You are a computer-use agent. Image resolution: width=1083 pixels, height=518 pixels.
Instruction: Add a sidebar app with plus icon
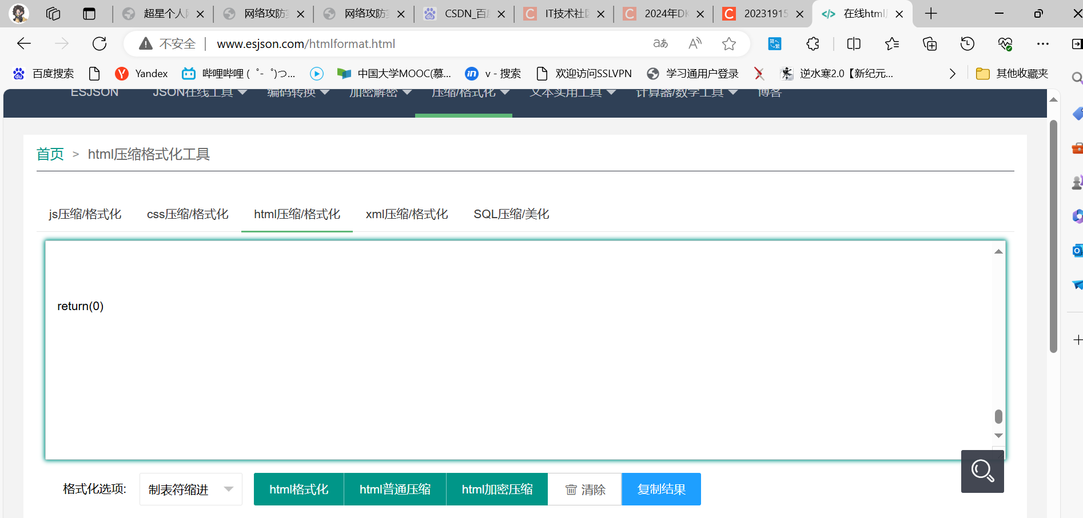coord(1077,340)
